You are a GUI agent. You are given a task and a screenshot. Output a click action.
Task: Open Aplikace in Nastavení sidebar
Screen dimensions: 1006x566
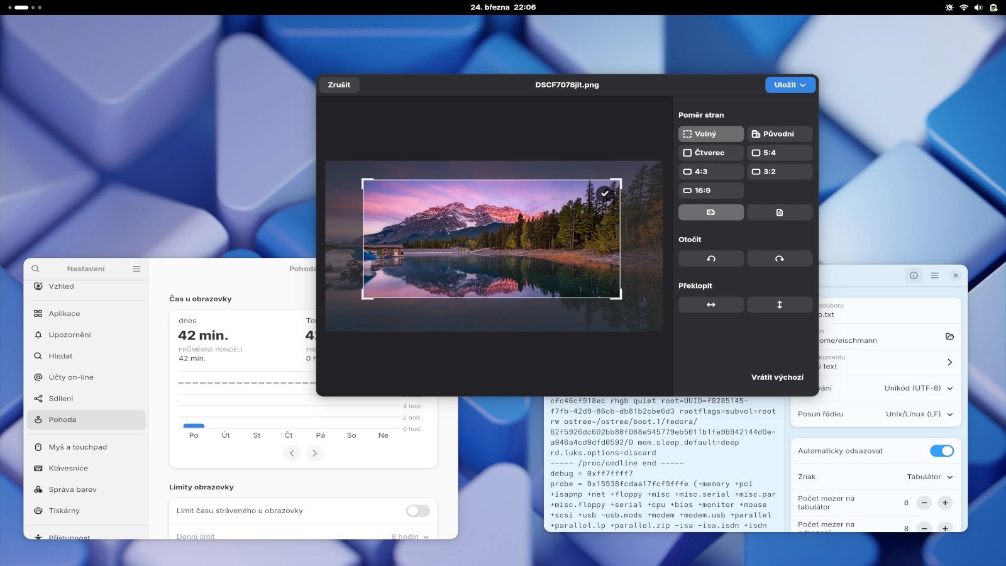(86, 314)
